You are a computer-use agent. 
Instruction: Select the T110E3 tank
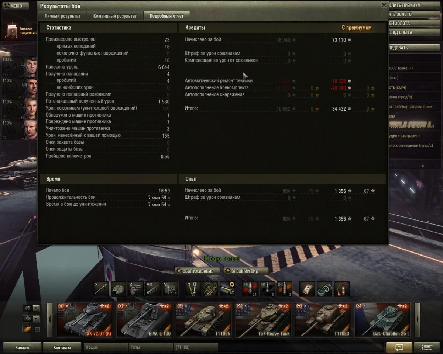323,320
